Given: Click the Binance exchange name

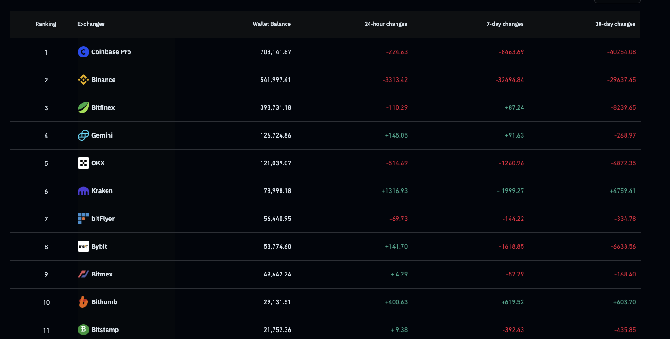Looking at the screenshot, I should [x=103, y=80].
